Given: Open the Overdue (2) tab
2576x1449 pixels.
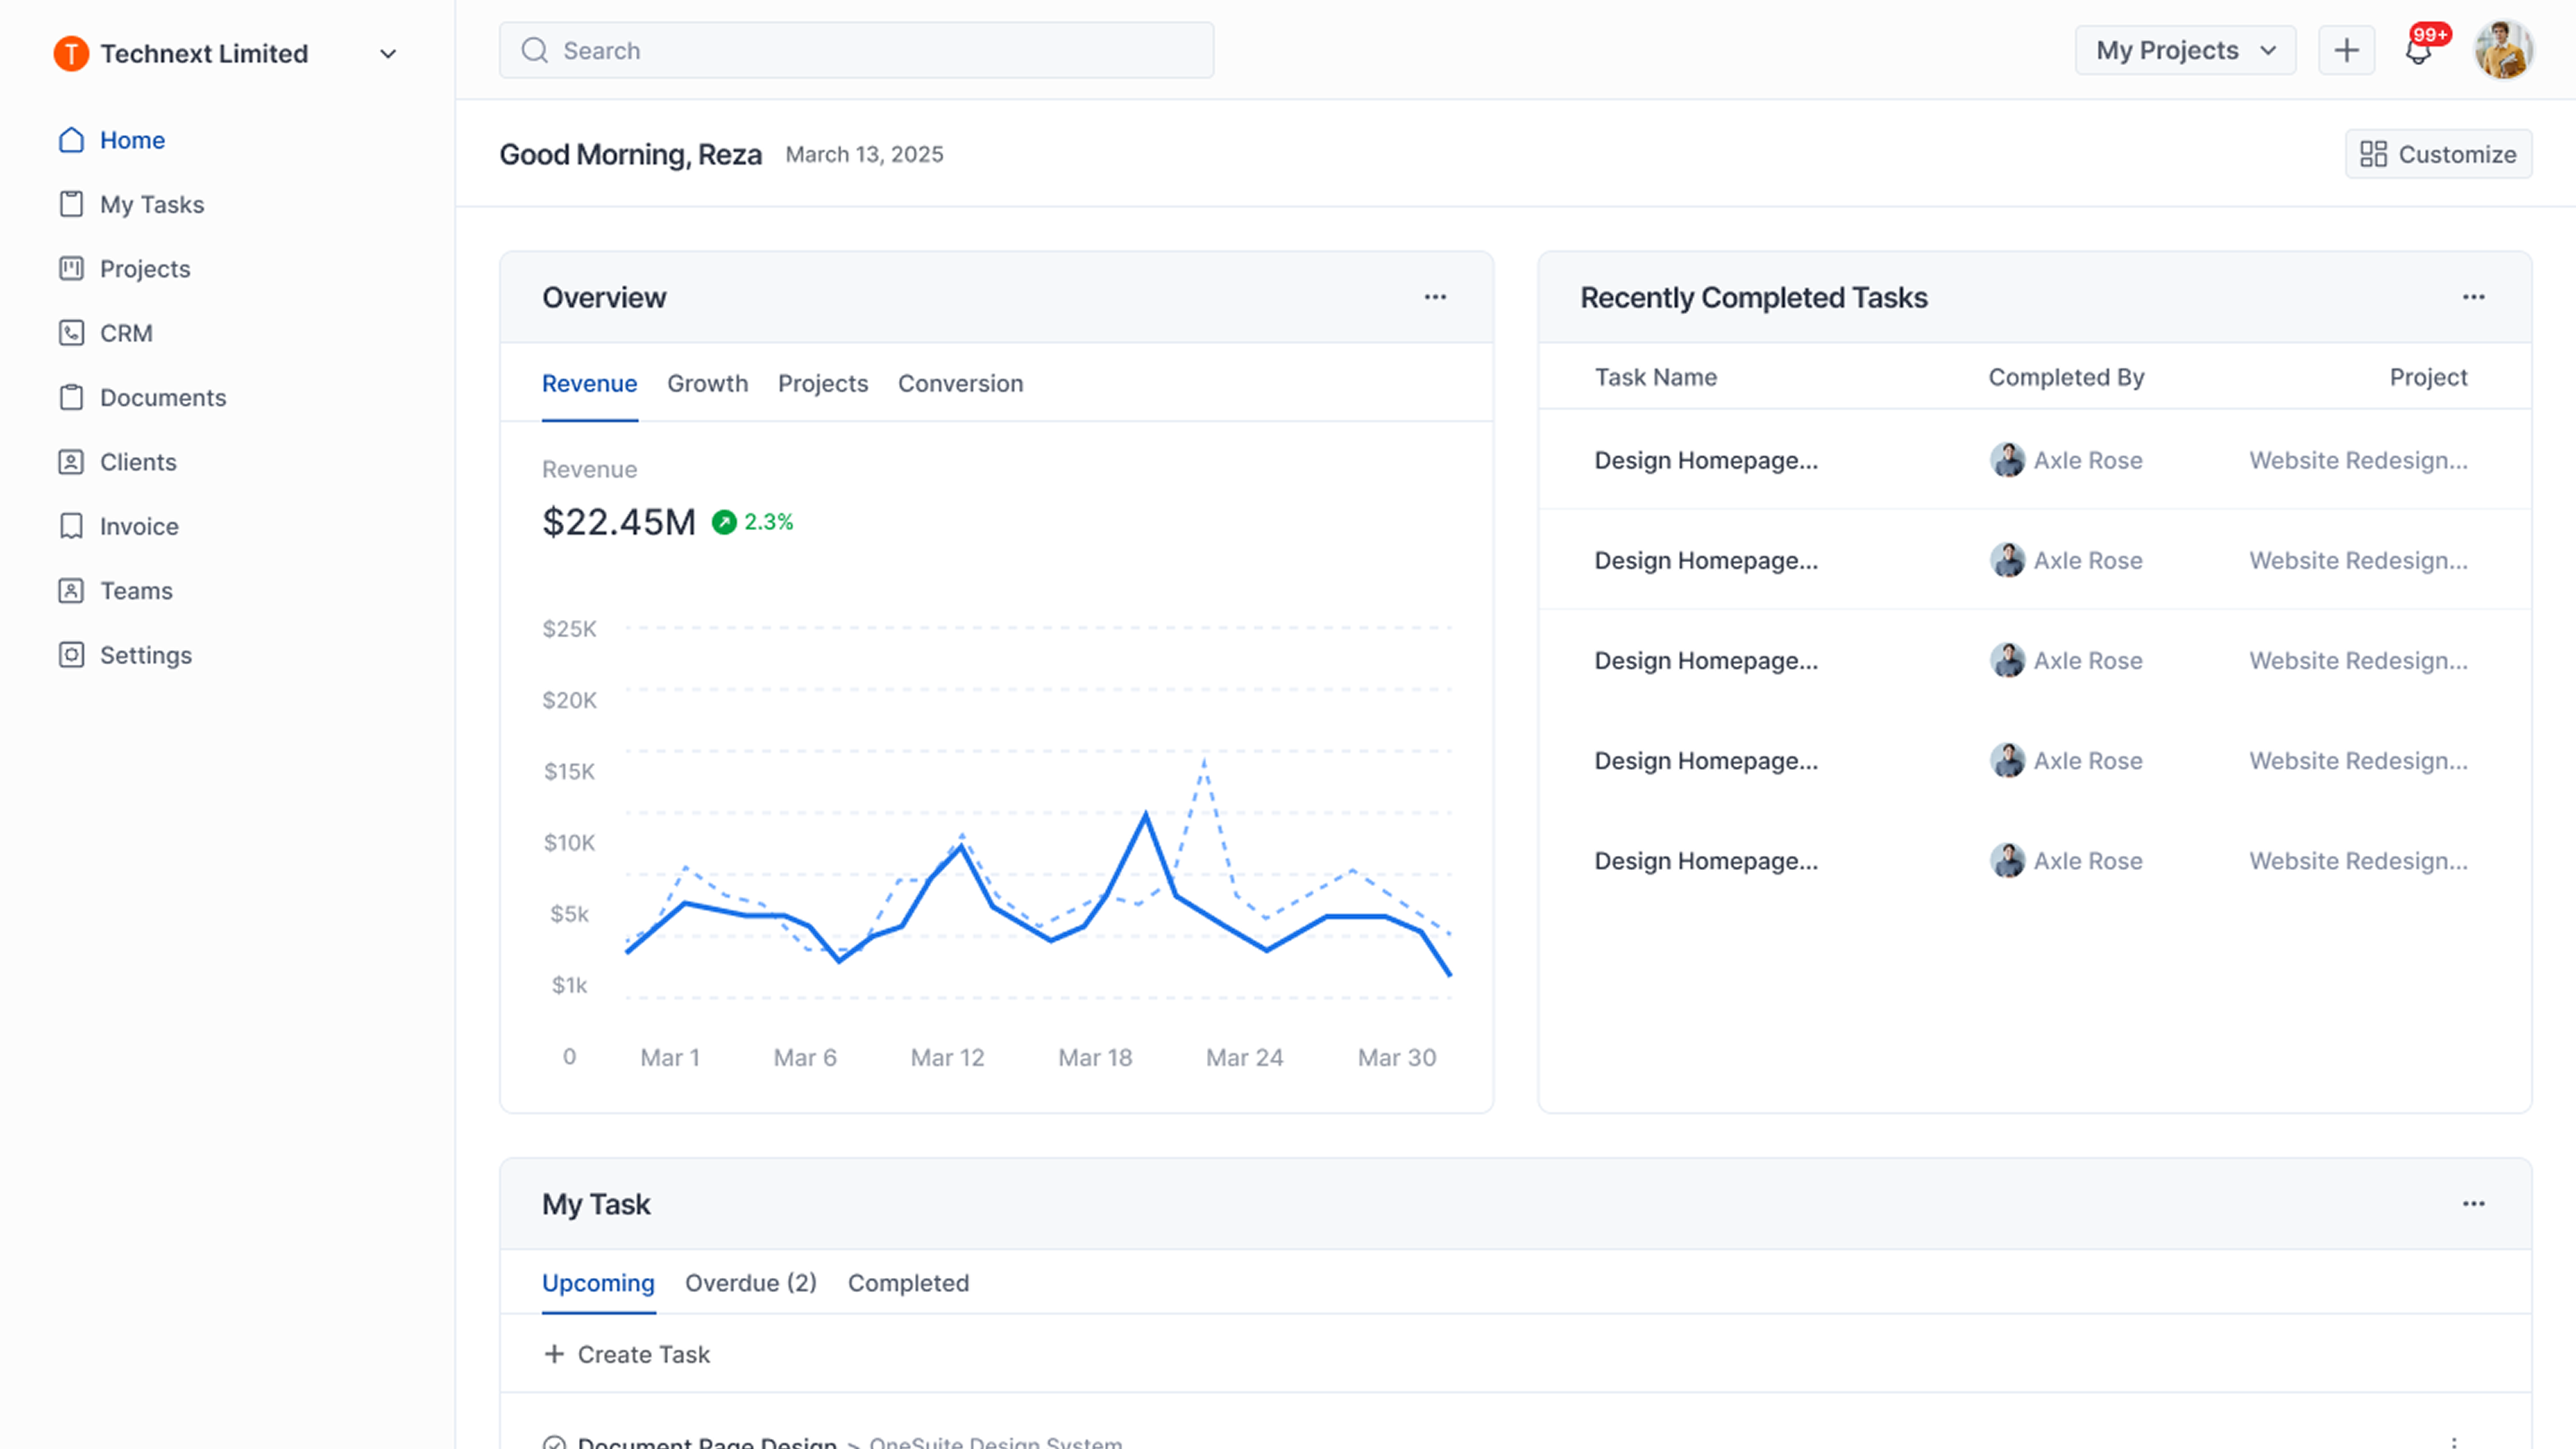Looking at the screenshot, I should (x=750, y=1283).
